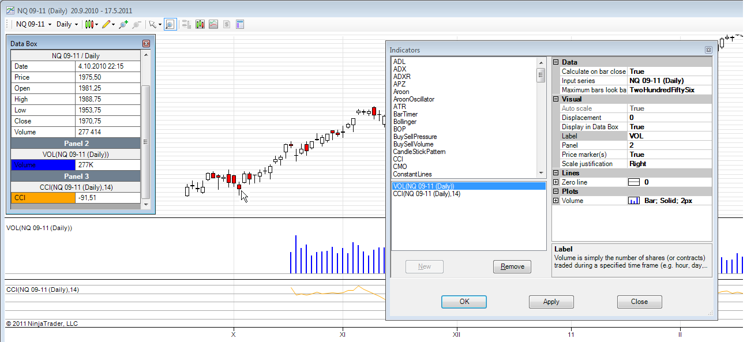Open the drawing tools dropdown arrow
The width and height of the screenshot is (747, 342).
pyautogui.click(x=114, y=24)
